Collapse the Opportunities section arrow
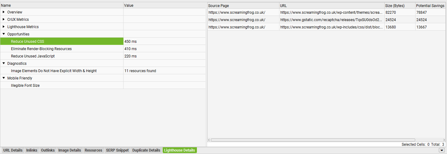This screenshot has height=154, width=447. pos(4,34)
